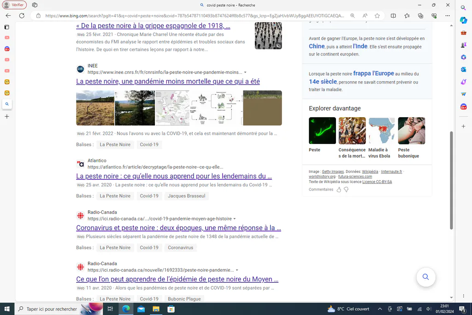Open Task View on the taskbar
Viewport: 472px width, 315px height.
coord(110,309)
